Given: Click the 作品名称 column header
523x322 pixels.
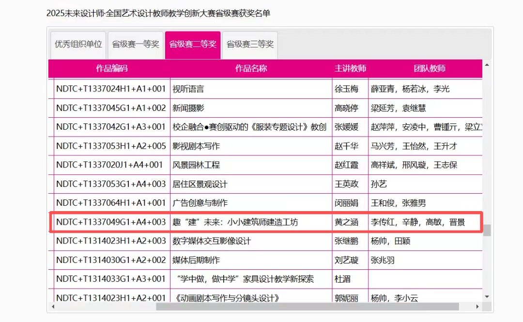Looking at the screenshot, I should [x=251, y=68].
